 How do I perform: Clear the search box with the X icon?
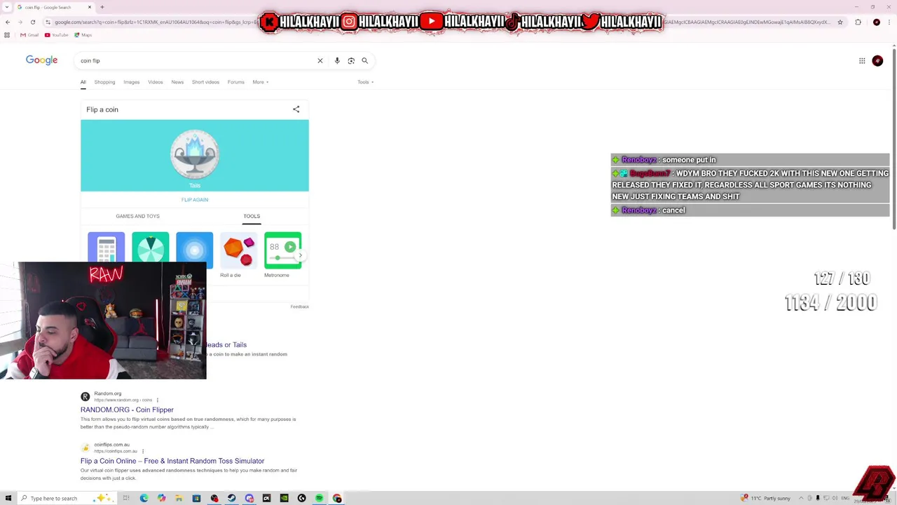[x=320, y=61]
